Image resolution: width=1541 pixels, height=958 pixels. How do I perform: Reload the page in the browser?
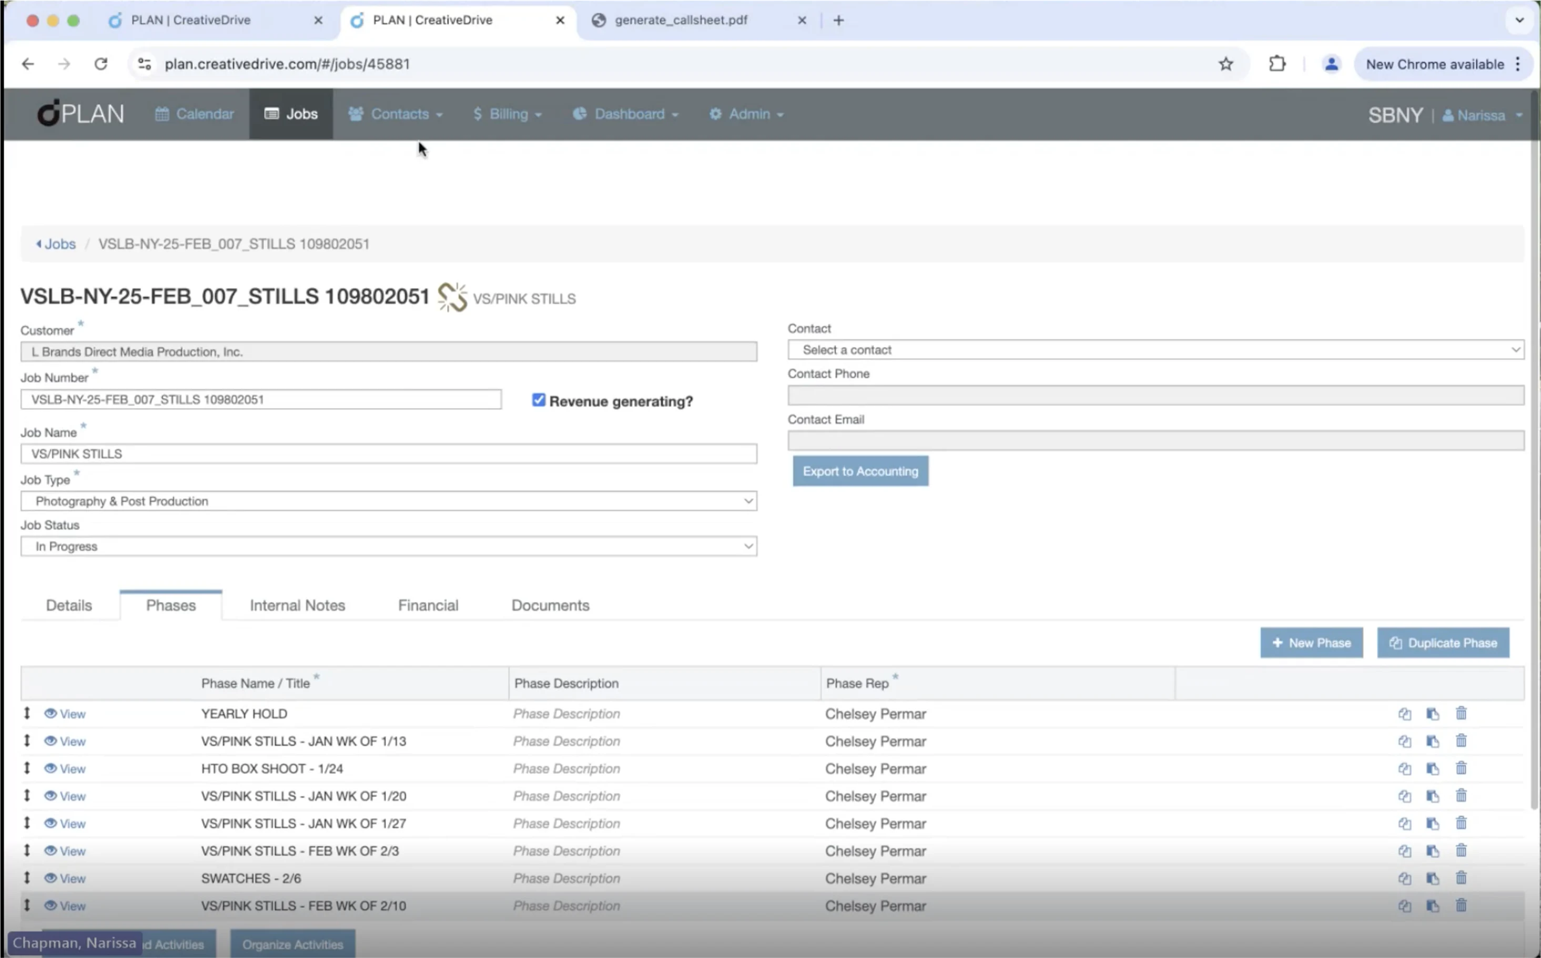click(101, 64)
